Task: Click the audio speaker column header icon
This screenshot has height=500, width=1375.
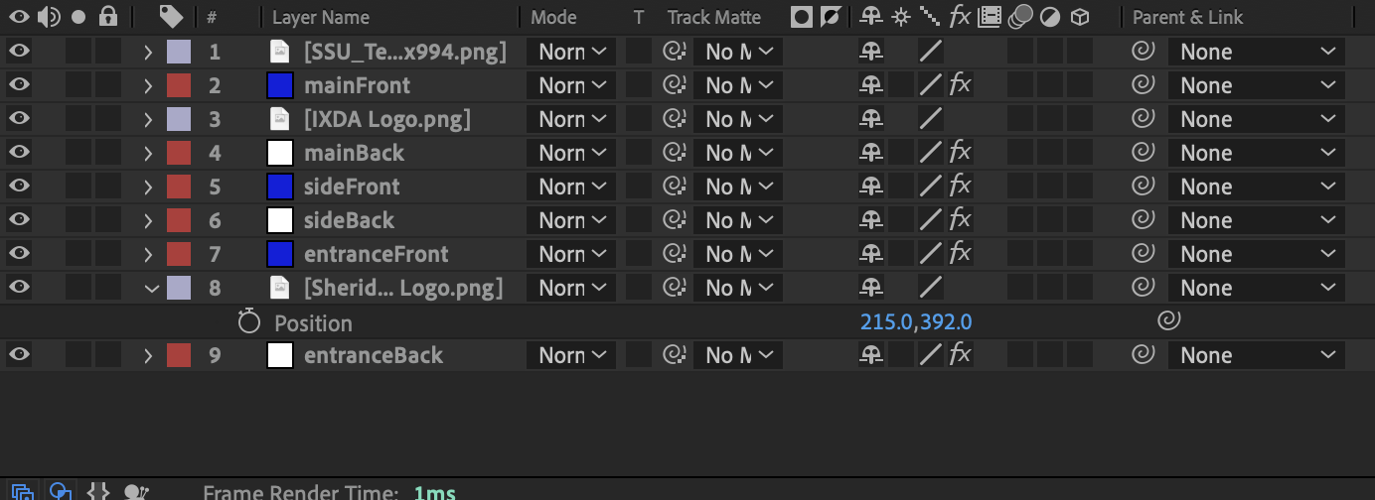Action: coord(49,17)
